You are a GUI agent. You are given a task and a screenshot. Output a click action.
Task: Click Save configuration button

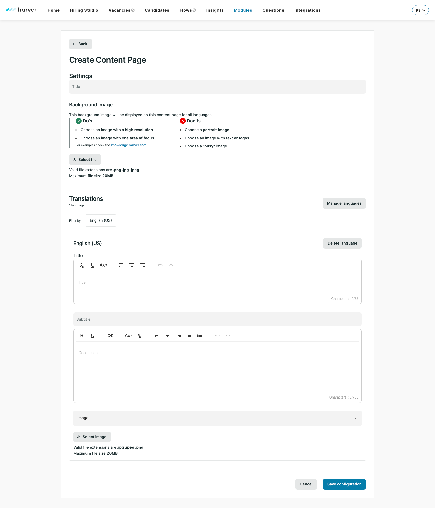coord(344,484)
